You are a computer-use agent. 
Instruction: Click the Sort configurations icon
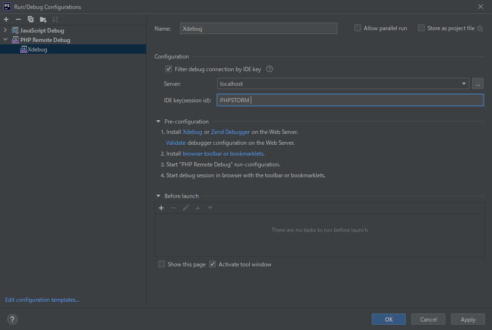coord(55,19)
